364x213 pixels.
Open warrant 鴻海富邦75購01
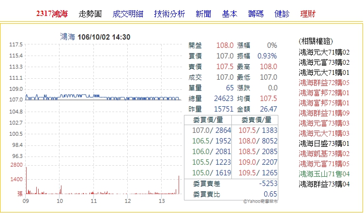pos(324,103)
